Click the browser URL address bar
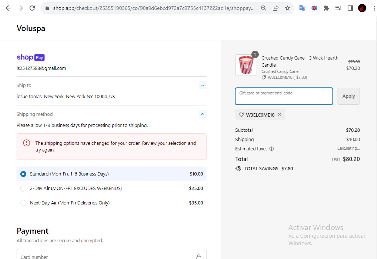Viewport: 377px width, 259px height. (154, 8)
